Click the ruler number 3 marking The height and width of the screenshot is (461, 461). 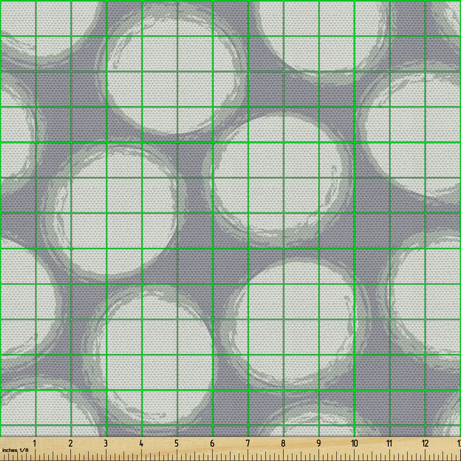(x=106, y=443)
